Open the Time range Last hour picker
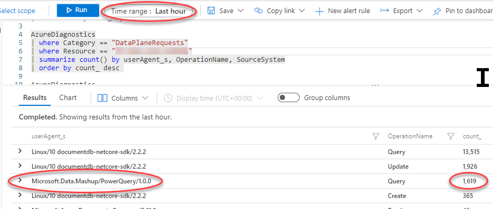The width and height of the screenshot is (493, 209). coord(149,12)
